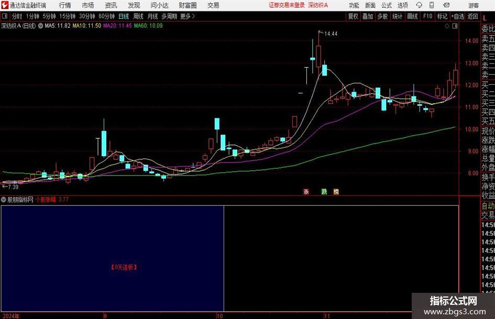Image resolution: width=495 pixels, height=319 pixels.
Task: Add stock with +自选 button
Action: (457, 16)
